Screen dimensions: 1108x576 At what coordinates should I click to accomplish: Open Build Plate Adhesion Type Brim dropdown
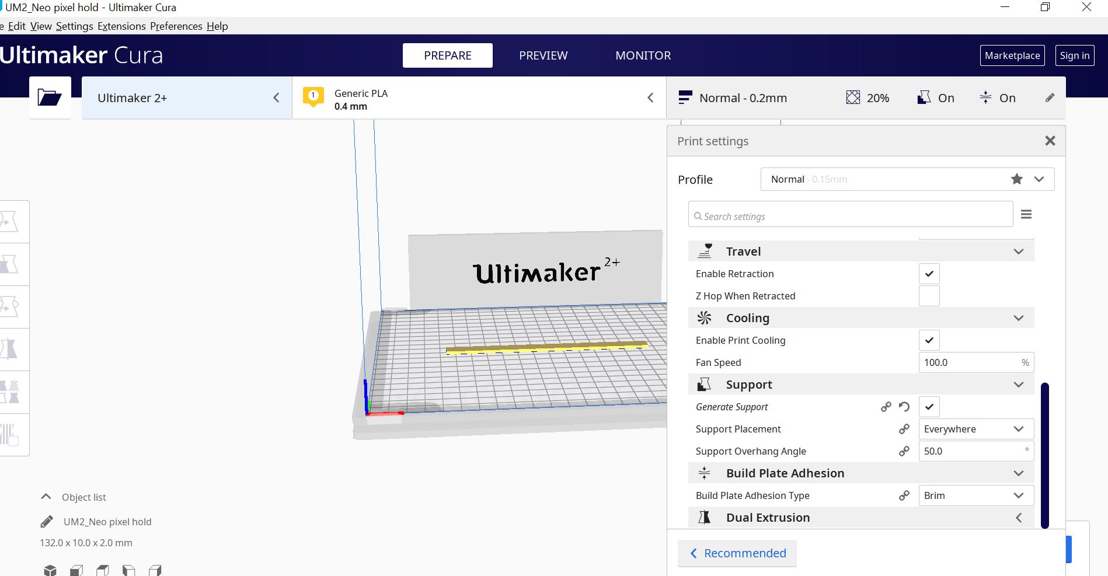976,495
